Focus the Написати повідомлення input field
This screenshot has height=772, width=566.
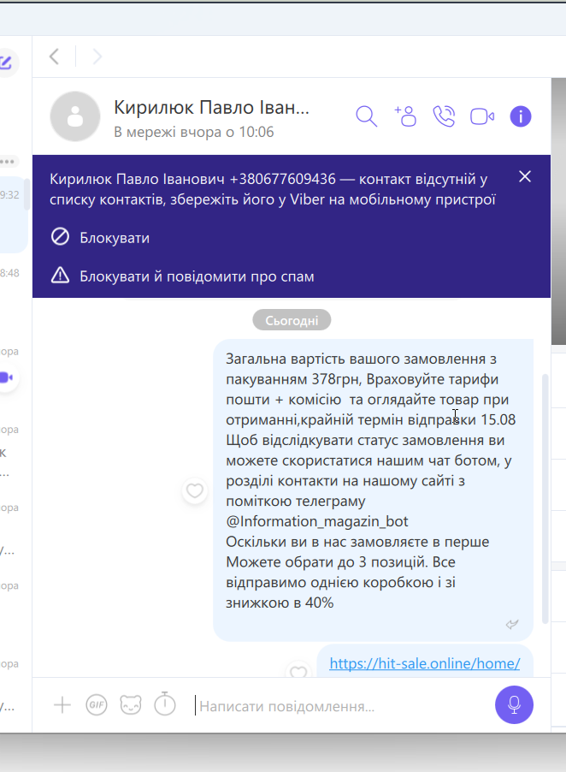[x=339, y=706]
